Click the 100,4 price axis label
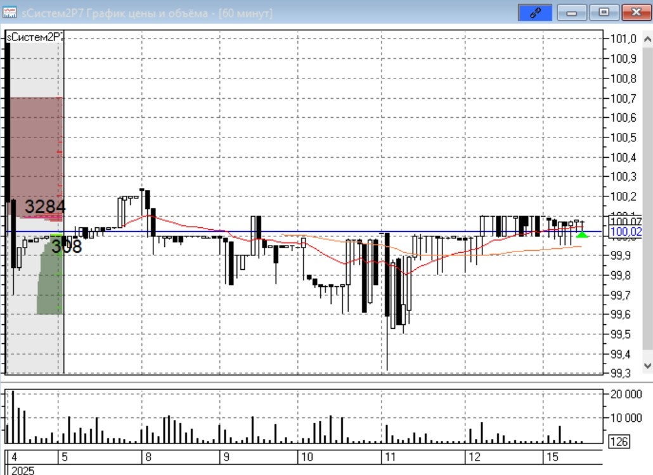This screenshot has height=475, width=653. click(623, 157)
